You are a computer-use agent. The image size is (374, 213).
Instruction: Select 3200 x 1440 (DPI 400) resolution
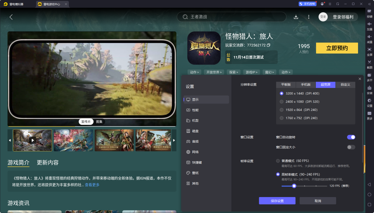(282, 94)
